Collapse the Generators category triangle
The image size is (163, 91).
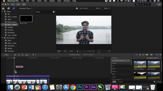click(2, 38)
